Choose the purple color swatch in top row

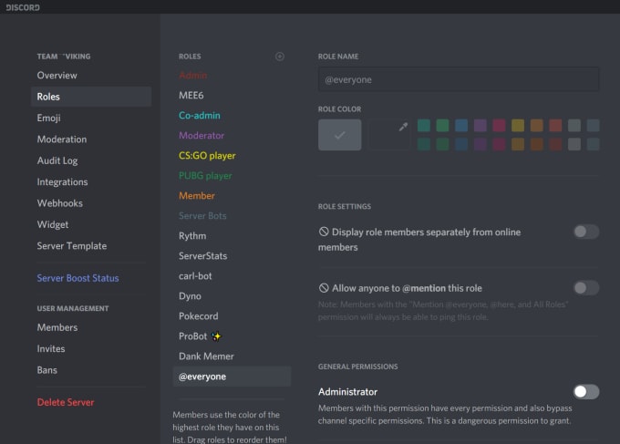point(480,126)
